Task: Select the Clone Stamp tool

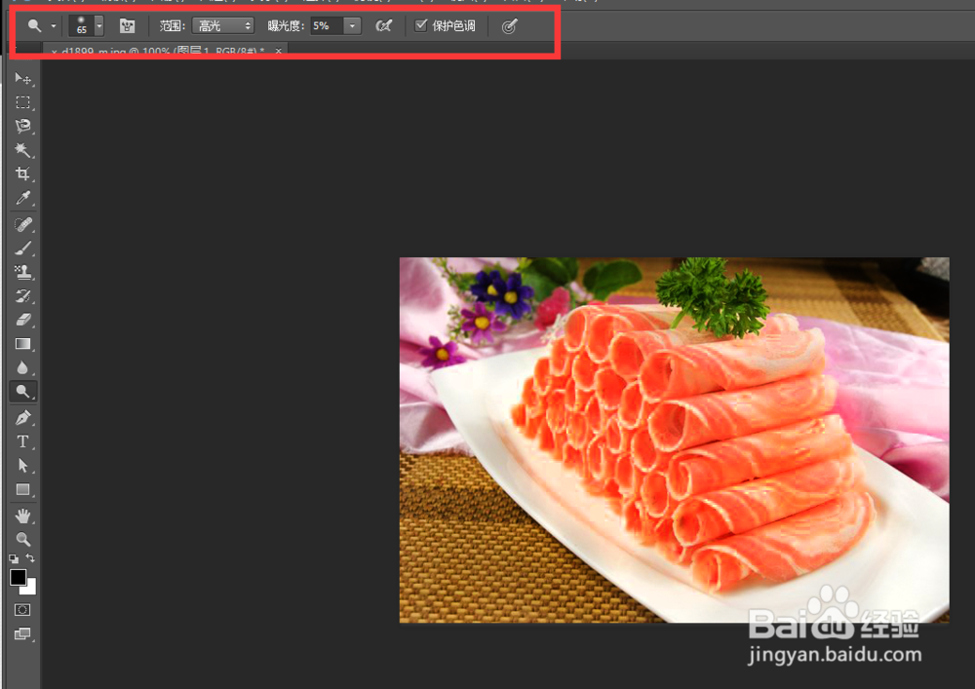Action: [23, 272]
